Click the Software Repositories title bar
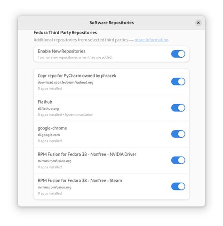The image size is (223, 226). [x=111, y=23]
